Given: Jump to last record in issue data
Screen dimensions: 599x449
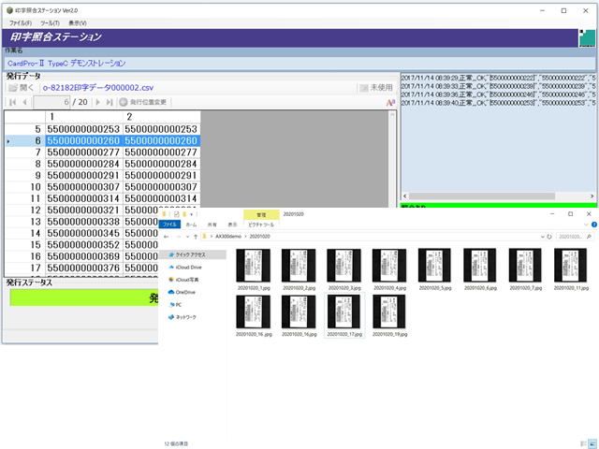Looking at the screenshot, I should click(x=110, y=102).
